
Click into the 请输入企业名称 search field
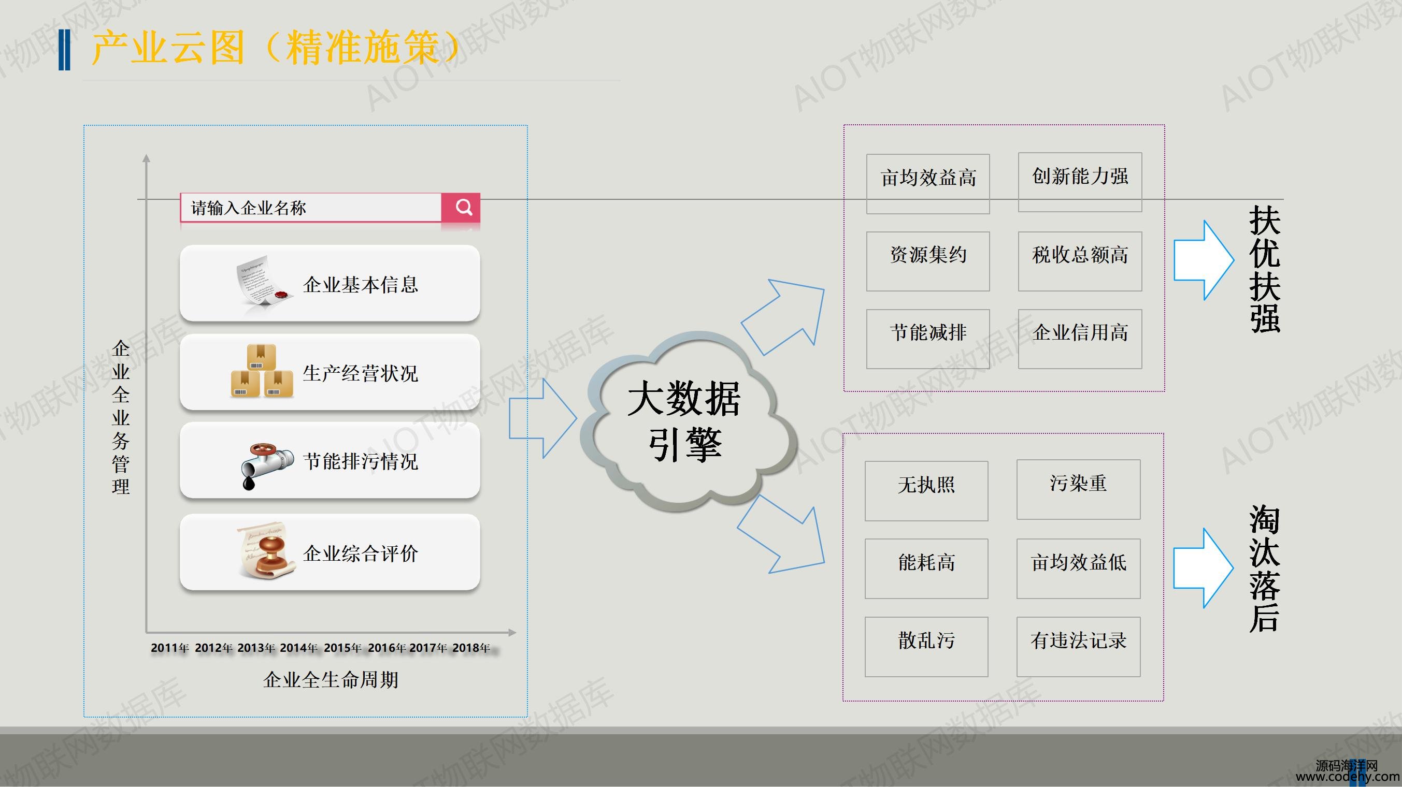(x=311, y=207)
